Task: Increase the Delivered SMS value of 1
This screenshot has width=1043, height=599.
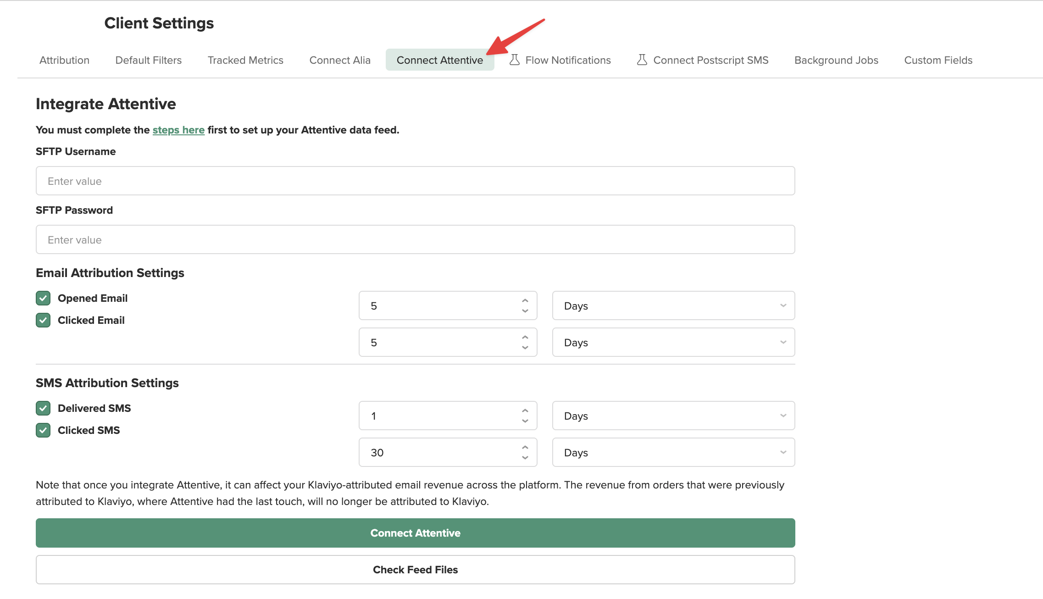Action: 525,410
